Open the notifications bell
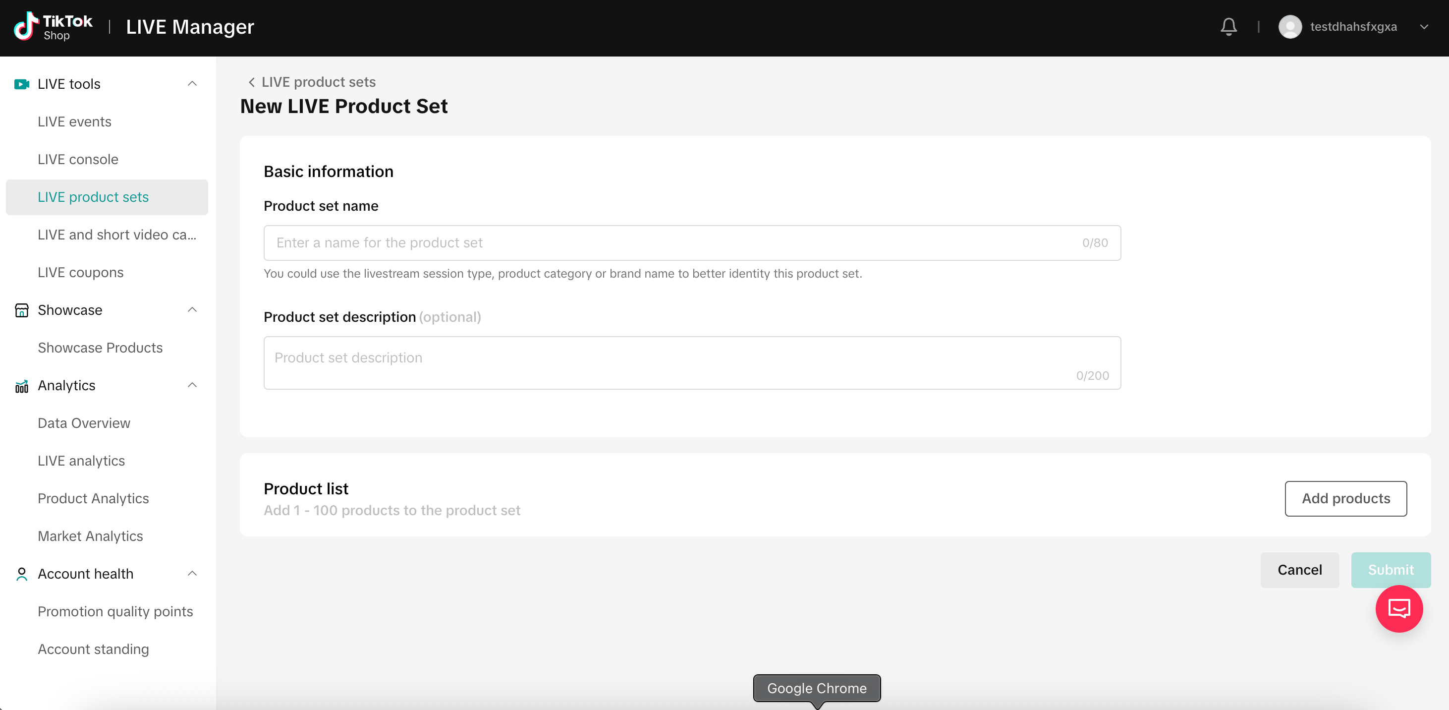This screenshot has height=710, width=1449. (1228, 26)
